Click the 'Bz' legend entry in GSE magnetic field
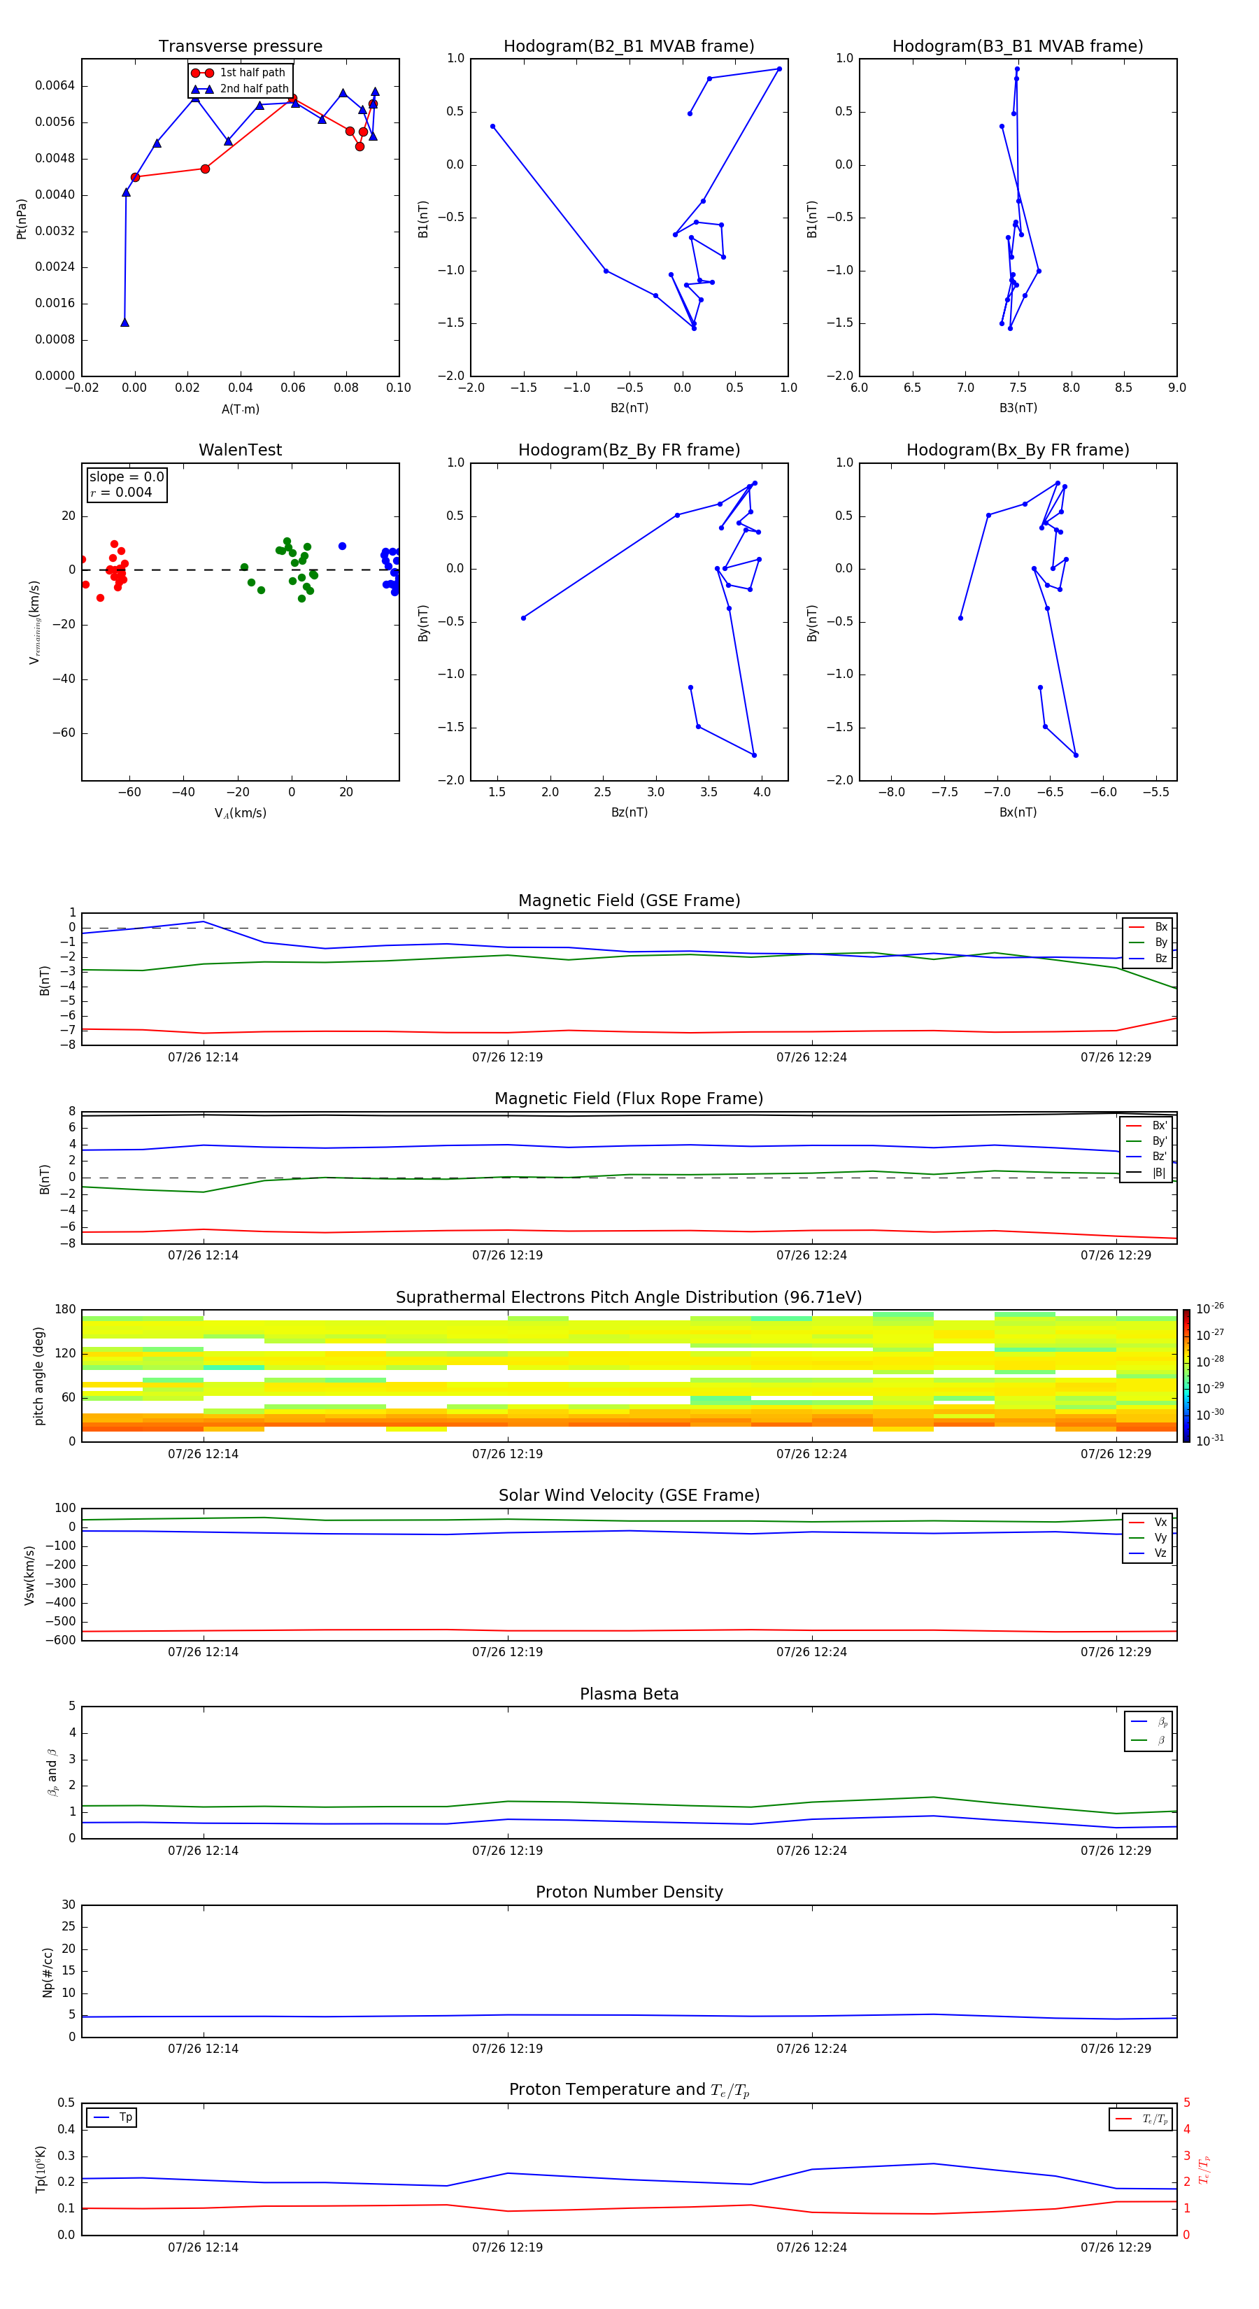This screenshot has height=2309, width=1259. pos(1148,958)
